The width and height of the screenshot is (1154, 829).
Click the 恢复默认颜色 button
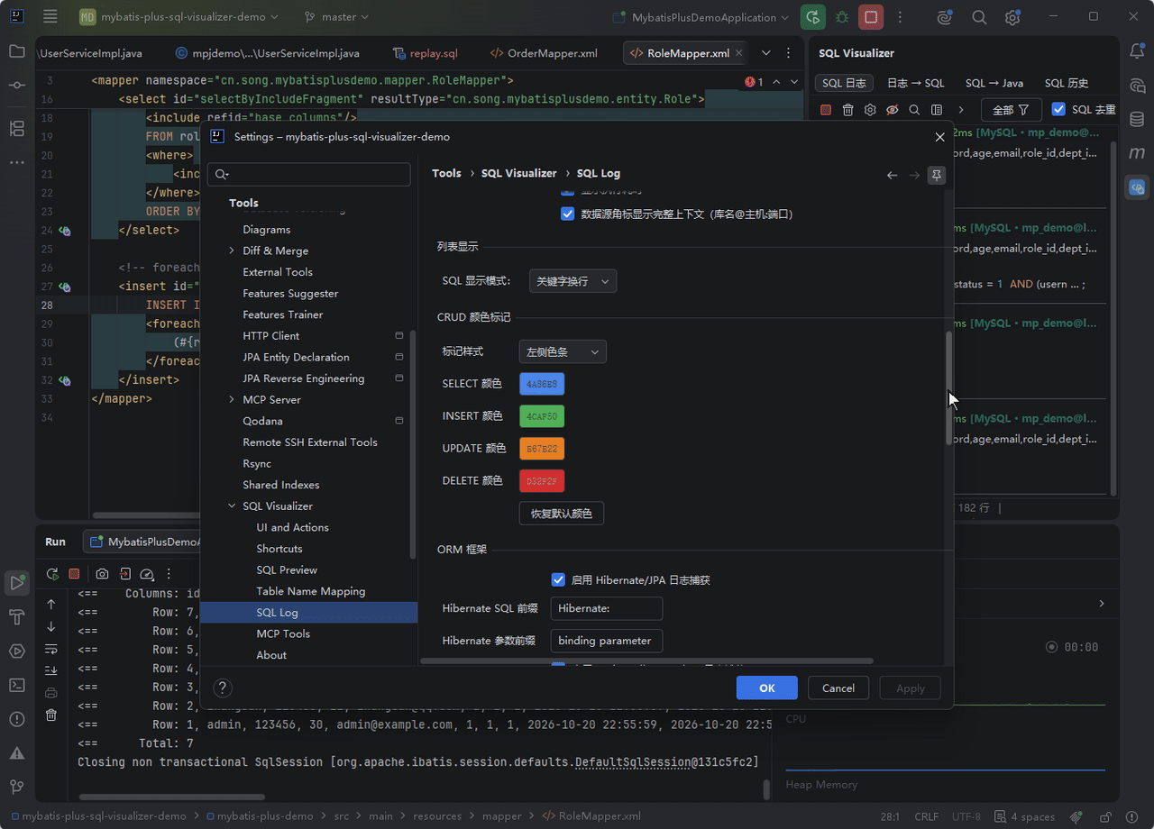pos(562,514)
